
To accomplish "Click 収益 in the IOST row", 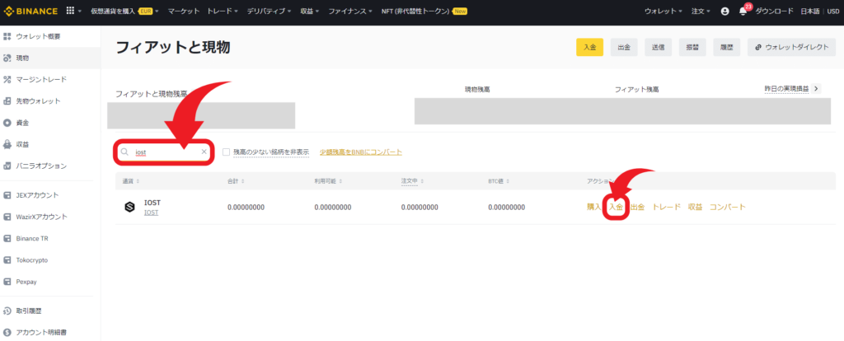I will (695, 207).
